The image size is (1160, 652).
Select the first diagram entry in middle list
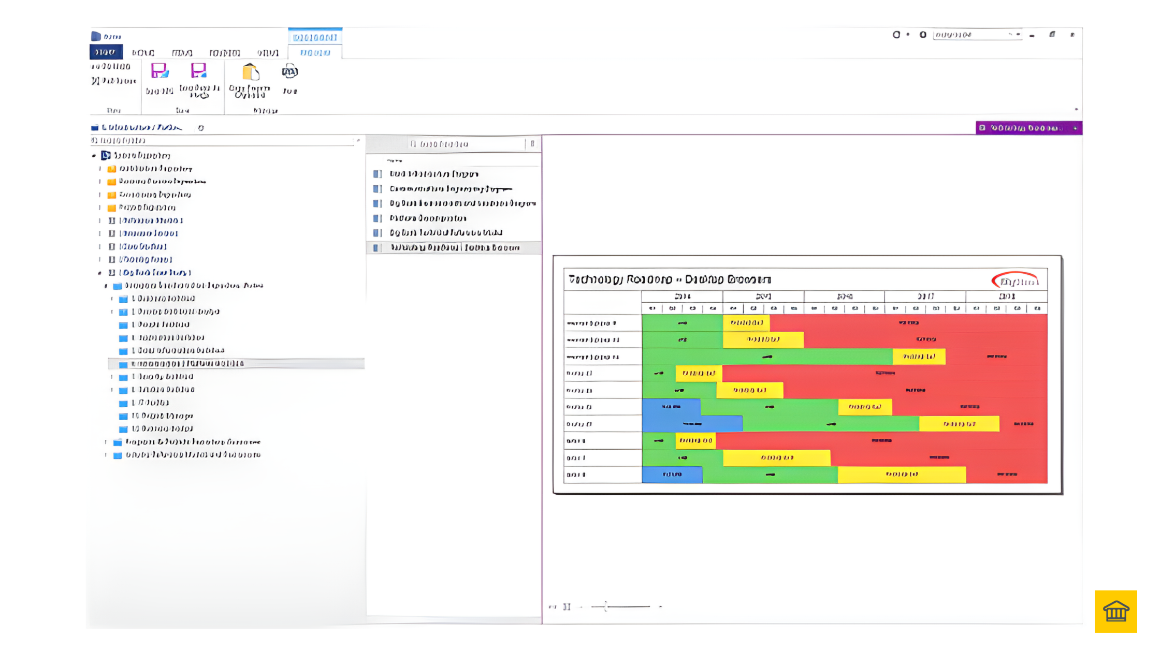(x=433, y=174)
